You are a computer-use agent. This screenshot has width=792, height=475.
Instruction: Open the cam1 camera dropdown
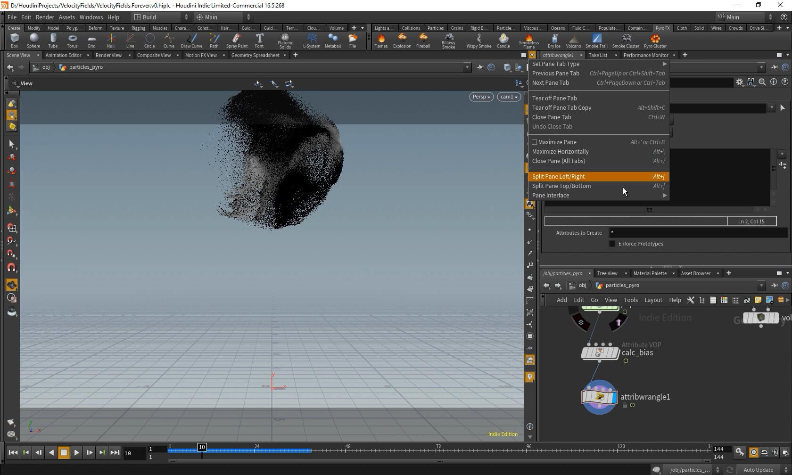(x=509, y=97)
